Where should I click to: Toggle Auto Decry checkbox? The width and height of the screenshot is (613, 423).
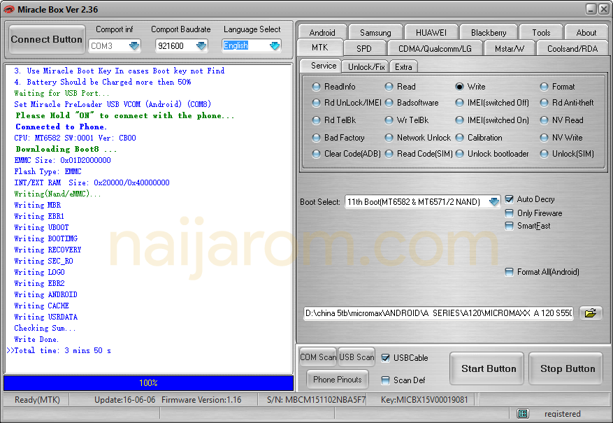509,199
